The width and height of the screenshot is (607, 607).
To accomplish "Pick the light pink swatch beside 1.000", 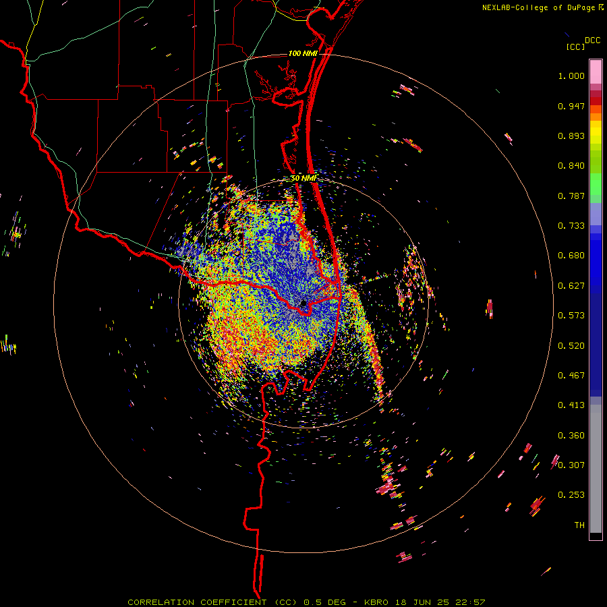I will 596,72.
